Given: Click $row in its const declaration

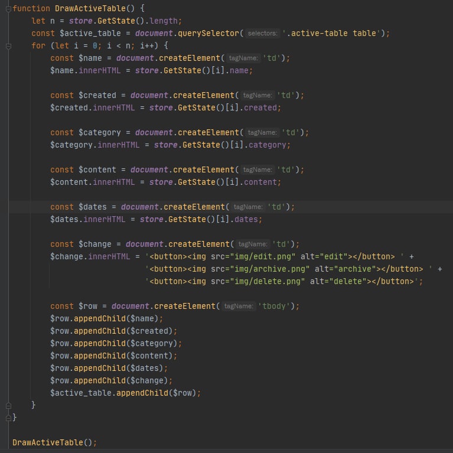Looking at the screenshot, I should (88, 307).
